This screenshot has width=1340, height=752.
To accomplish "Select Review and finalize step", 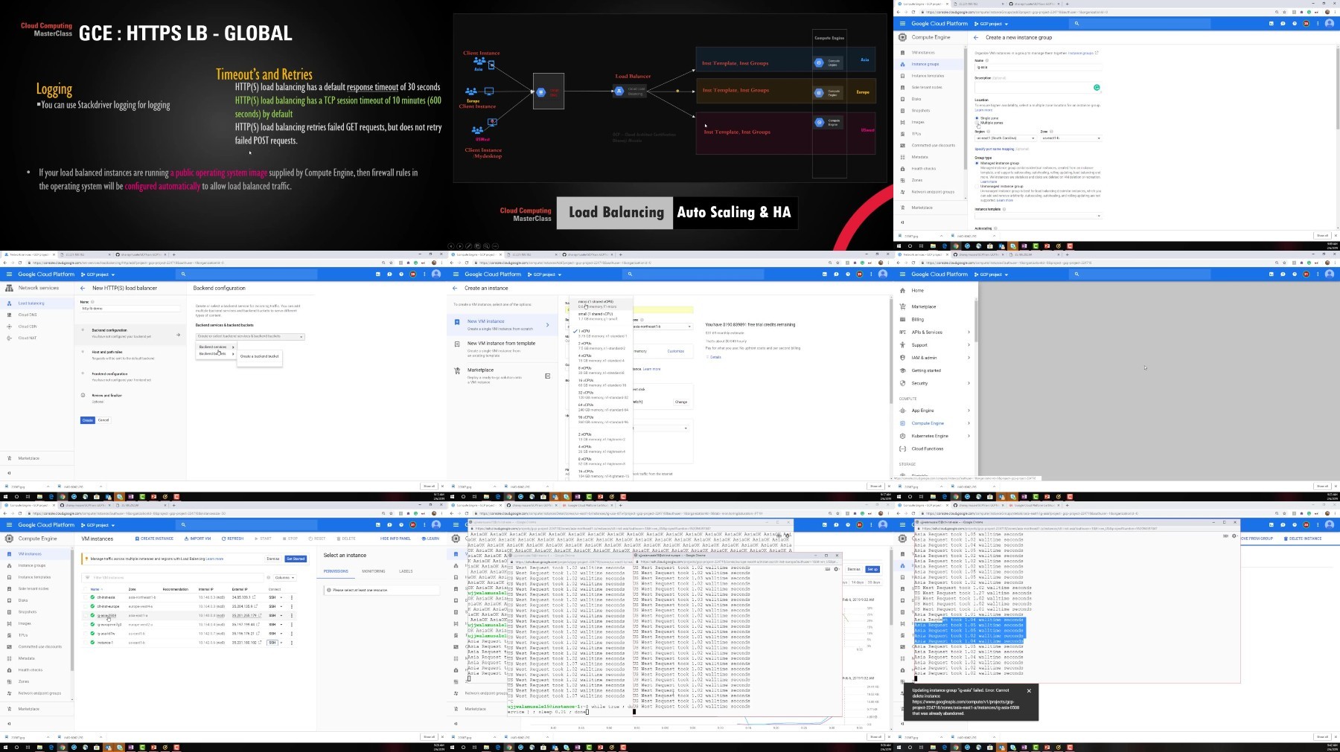I will [x=130, y=398].
